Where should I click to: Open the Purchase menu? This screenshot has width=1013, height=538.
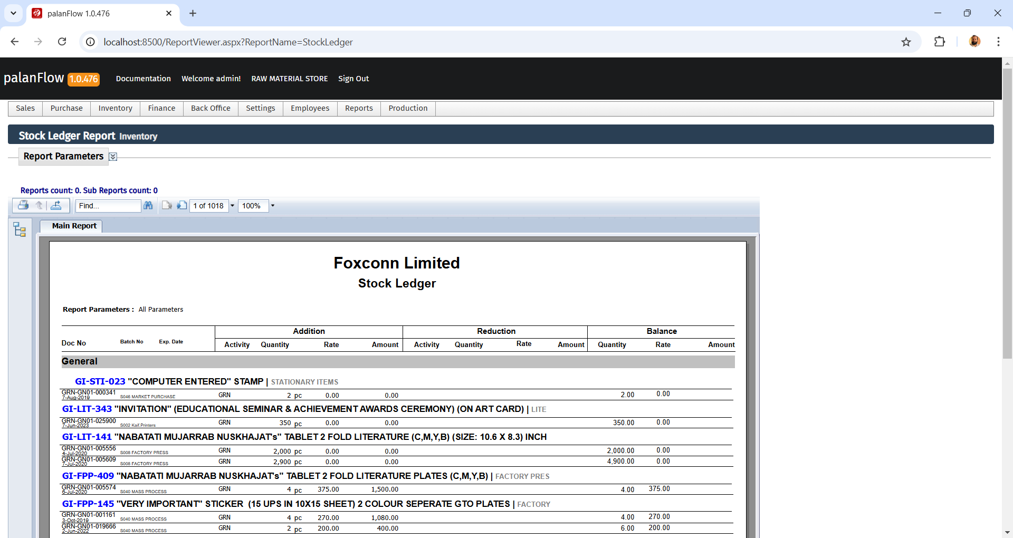(66, 108)
